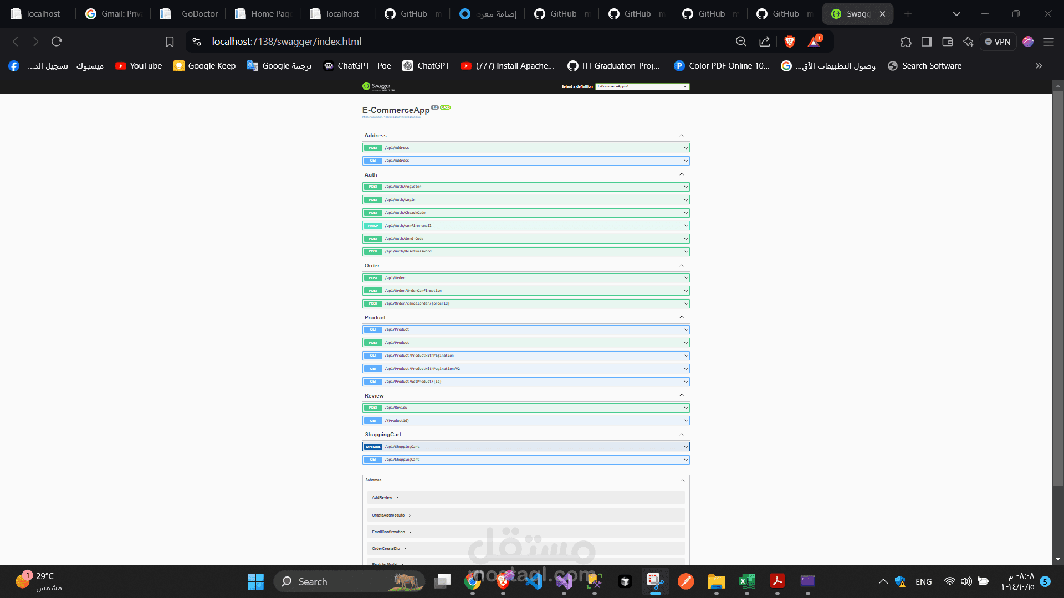Switch to the Home Page browser tab
The height and width of the screenshot is (598, 1064).
click(264, 14)
